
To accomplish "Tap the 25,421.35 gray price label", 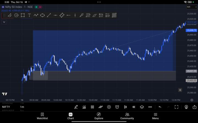I will point(191,71).
